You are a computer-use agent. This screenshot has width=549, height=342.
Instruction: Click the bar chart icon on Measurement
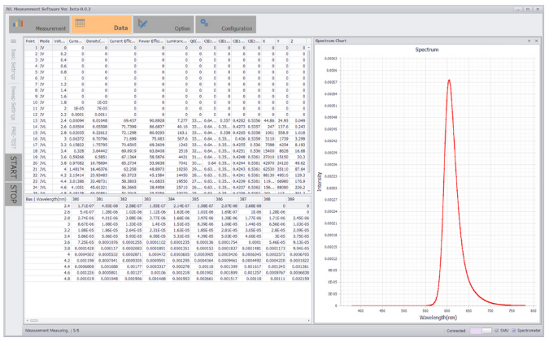tap(18, 24)
